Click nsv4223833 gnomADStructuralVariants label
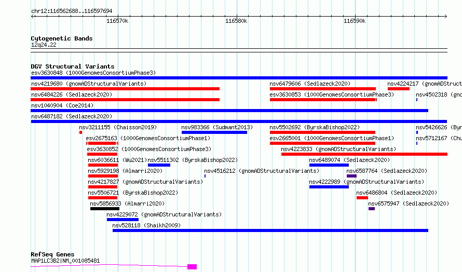The height and width of the screenshot is (272, 462). point(338,149)
